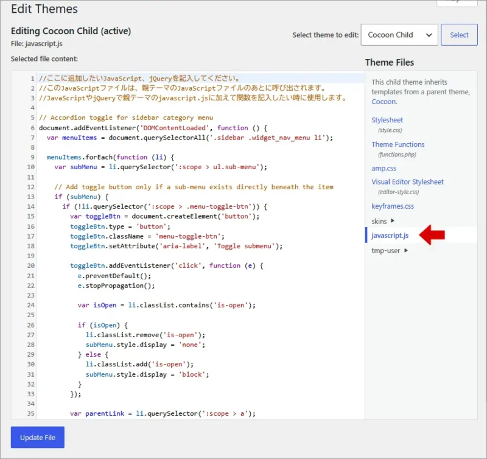Click the 'var subMenu' code line
This screenshot has width=487, height=459.
(x=161, y=167)
